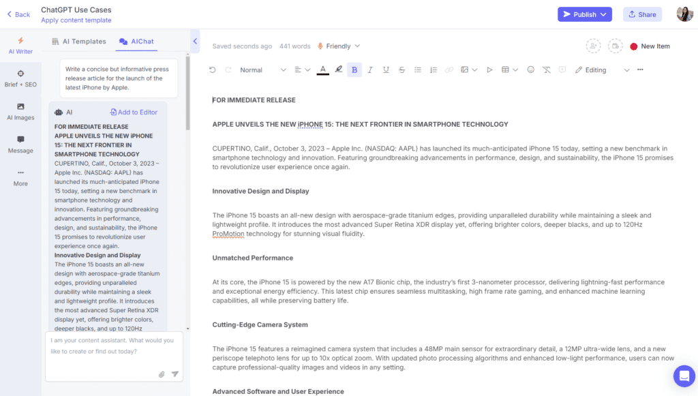Send the chat message
Viewport: 698px width, 396px height.
point(175,374)
